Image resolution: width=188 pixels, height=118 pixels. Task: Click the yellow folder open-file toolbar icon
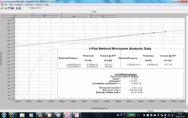[6, 8]
